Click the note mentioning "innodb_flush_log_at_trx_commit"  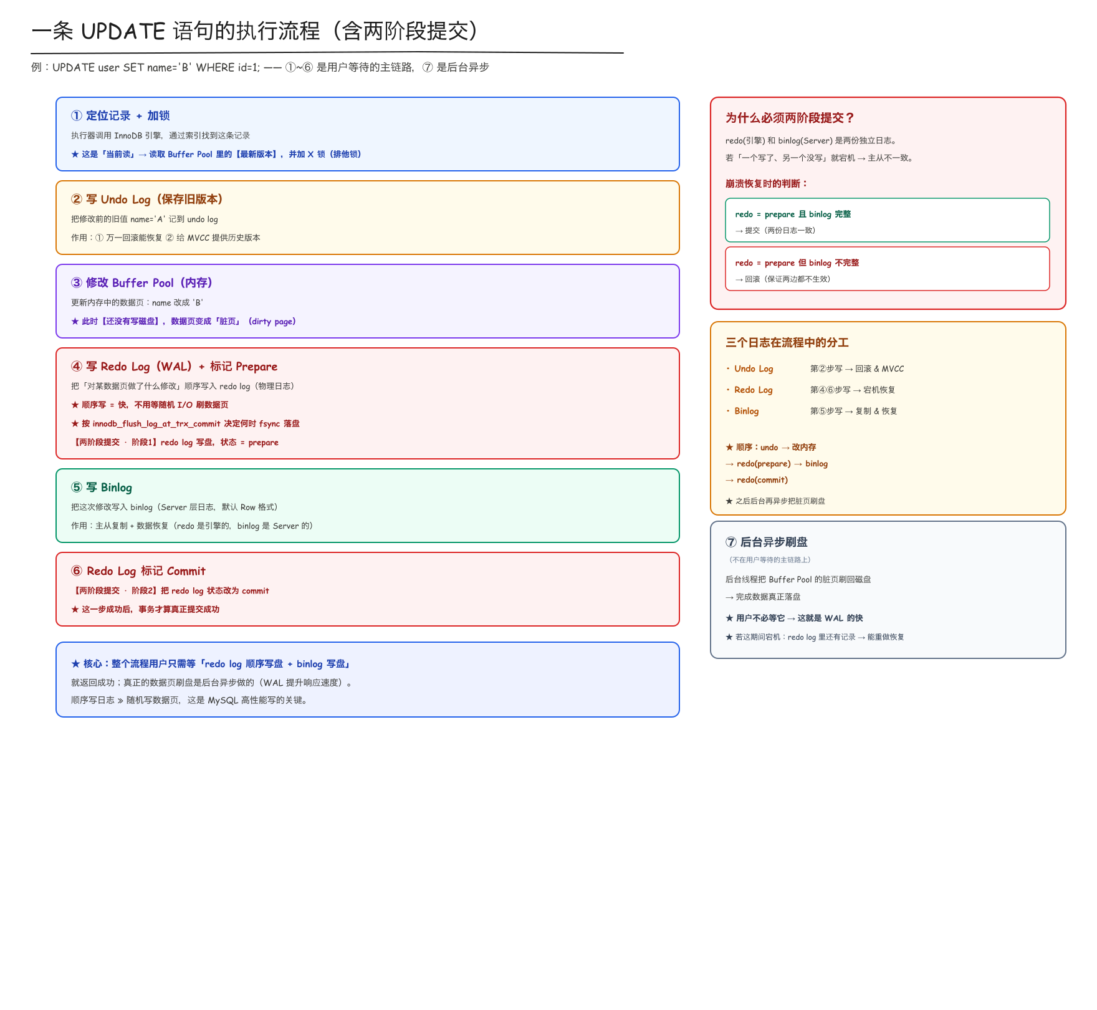coord(185,423)
